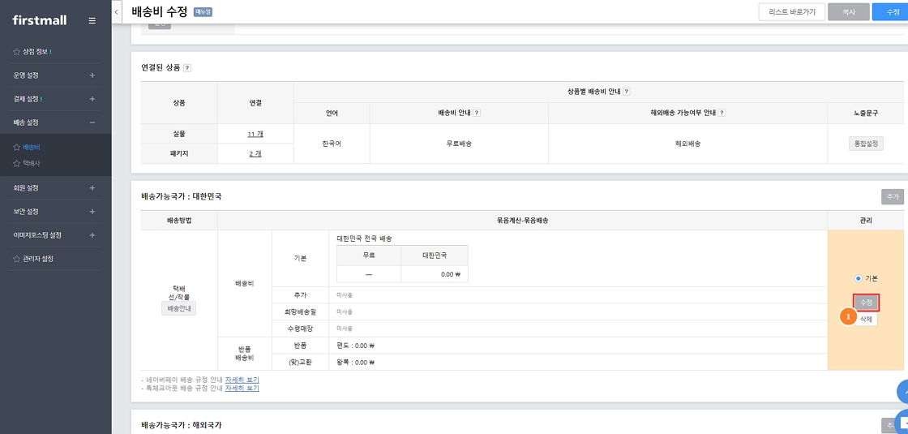The height and width of the screenshot is (434, 908).
Task: Click the 통합설정 button under 노출문구
Action: point(866,144)
